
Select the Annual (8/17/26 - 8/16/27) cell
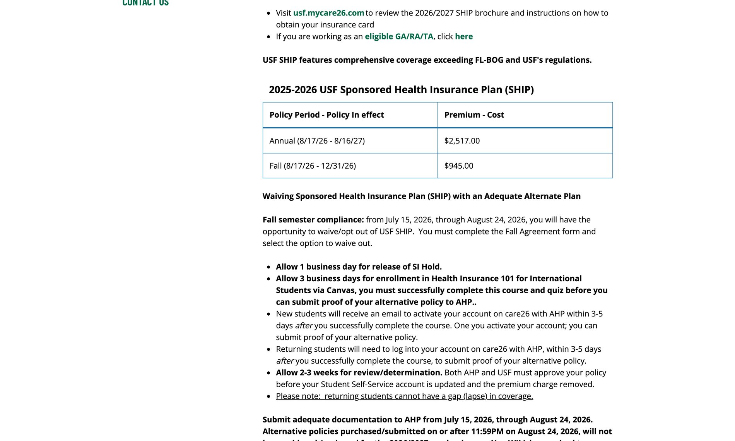[x=350, y=141]
